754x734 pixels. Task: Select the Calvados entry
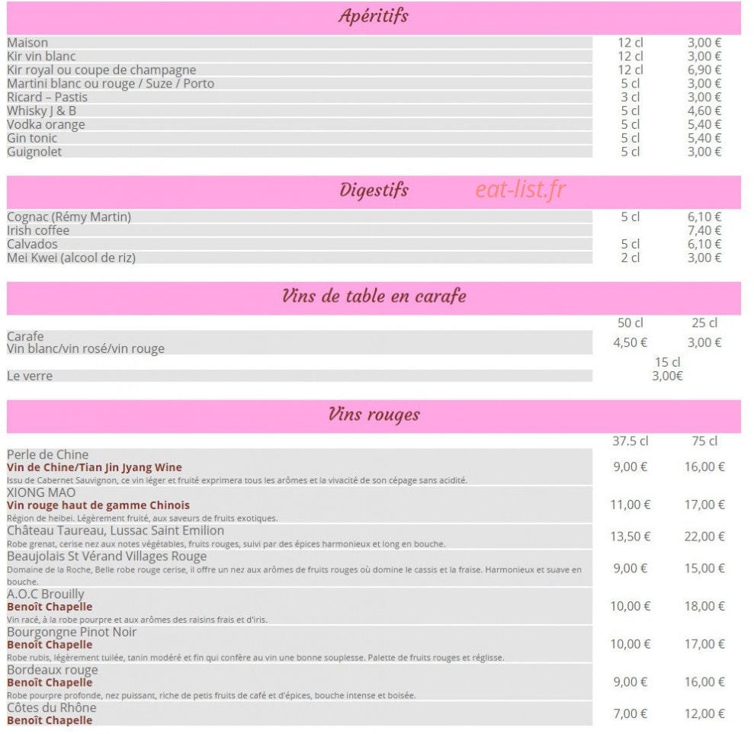[x=32, y=244]
